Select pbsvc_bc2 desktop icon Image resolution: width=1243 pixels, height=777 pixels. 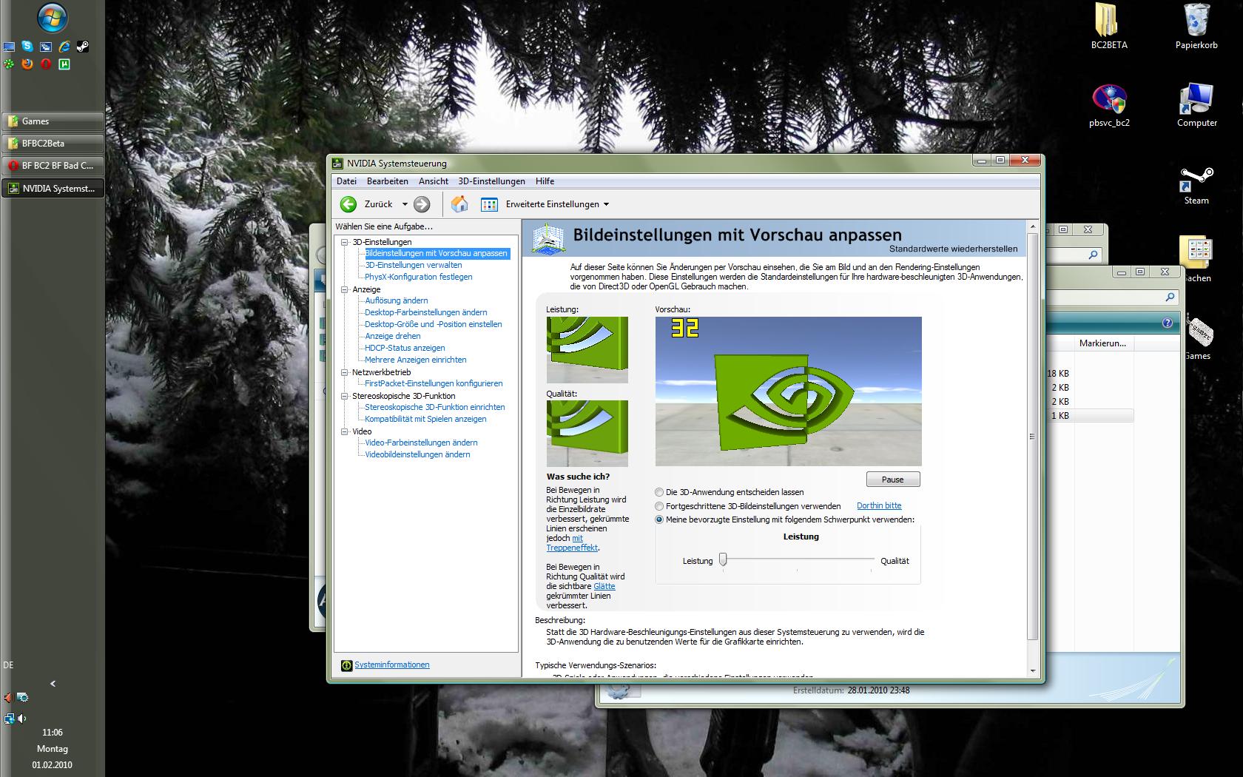click(1109, 105)
